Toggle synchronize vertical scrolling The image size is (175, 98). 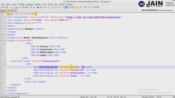52,7
